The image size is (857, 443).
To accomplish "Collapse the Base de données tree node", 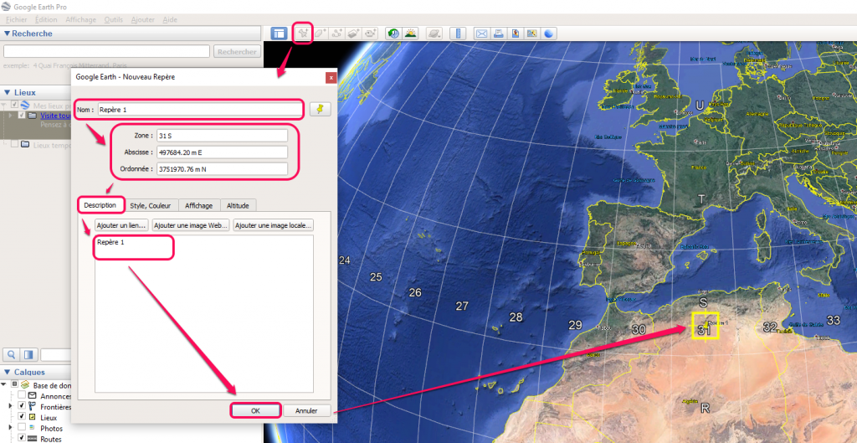I will point(4,385).
